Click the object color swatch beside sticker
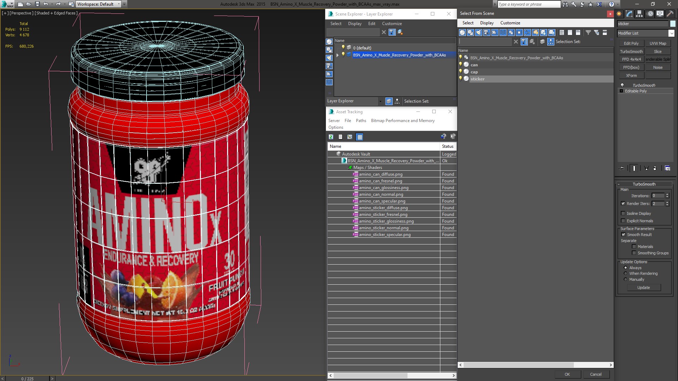 click(x=673, y=24)
